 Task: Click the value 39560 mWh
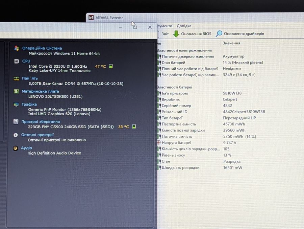click(234, 130)
